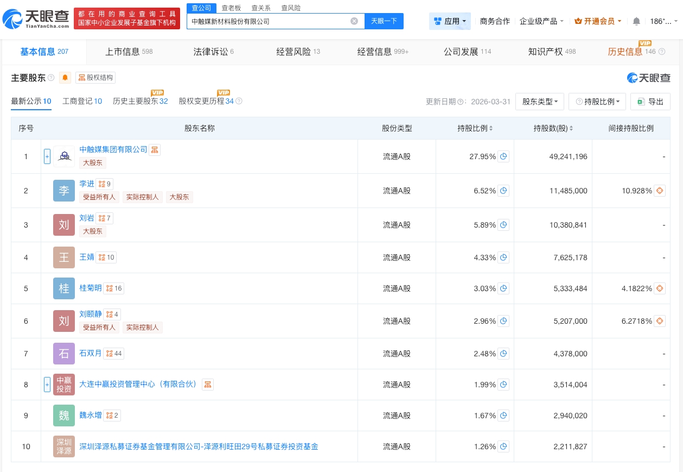Screen dimensions: 683x472
Task: Open pie chart icon next to 1.67%
Action: click(x=503, y=416)
